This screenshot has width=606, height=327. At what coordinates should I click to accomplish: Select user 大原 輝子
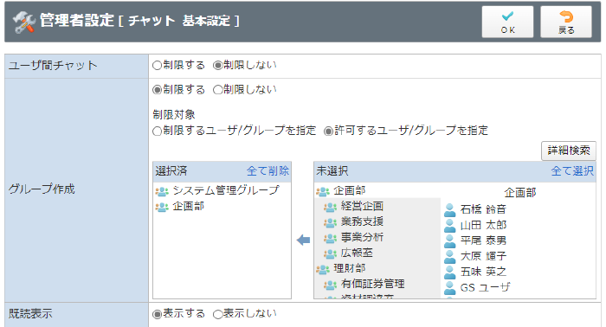pos(483,256)
